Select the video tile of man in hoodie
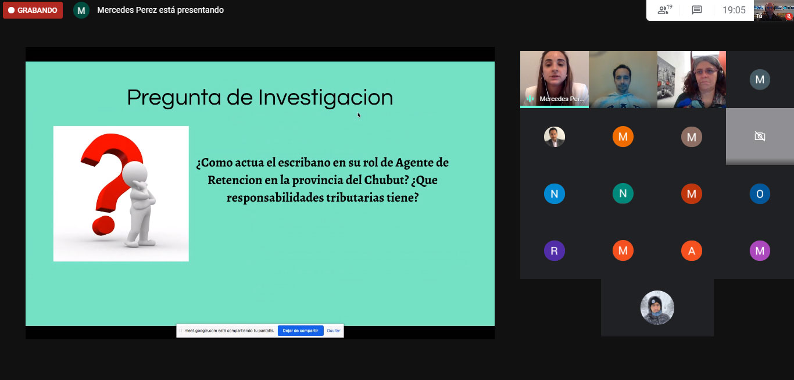This screenshot has width=794, height=380. click(623, 78)
